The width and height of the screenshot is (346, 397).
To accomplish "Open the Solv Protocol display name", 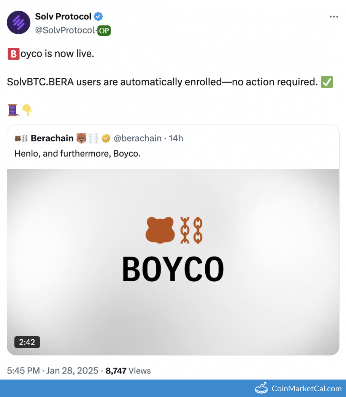I will pos(63,17).
